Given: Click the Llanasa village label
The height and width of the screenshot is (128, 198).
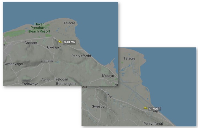Looking at the screenshot, I should pyautogui.click(x=47, y=61).
